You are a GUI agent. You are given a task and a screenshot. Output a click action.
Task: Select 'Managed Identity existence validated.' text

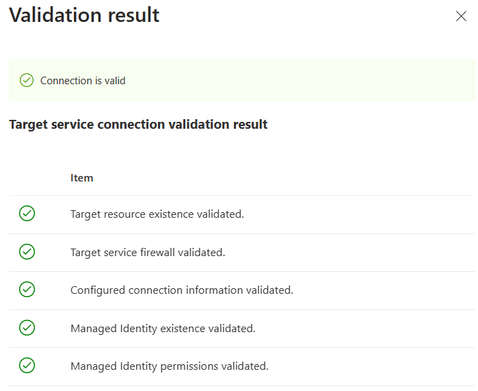163,329
